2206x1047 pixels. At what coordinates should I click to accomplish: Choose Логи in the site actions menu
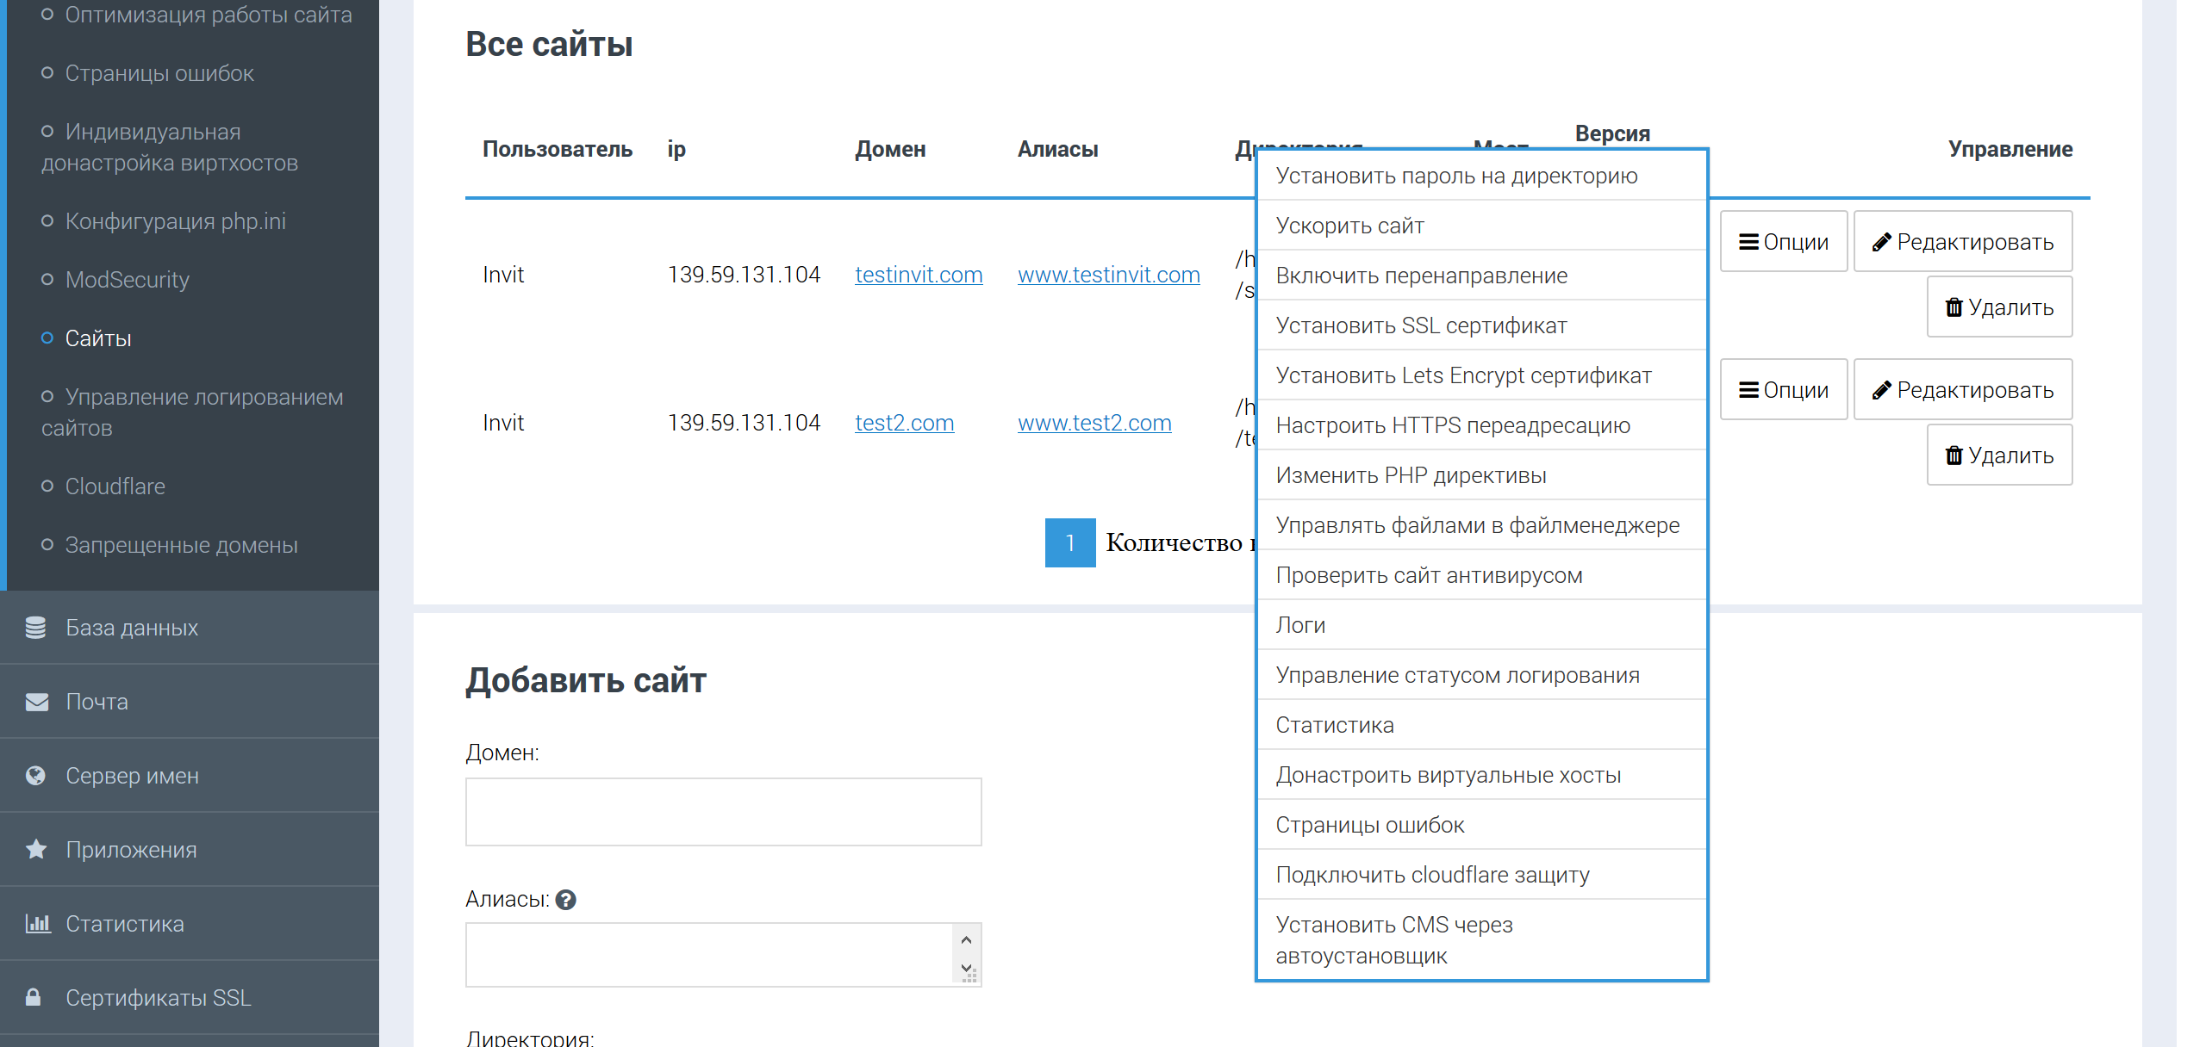(1301, 624)
